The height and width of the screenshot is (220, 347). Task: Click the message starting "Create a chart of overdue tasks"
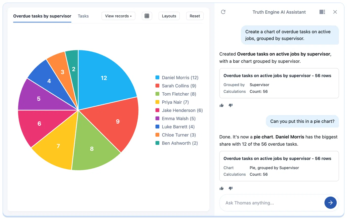click(x=290, y=35)
